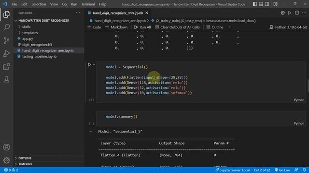The width and height of the screenshot is (309, 173).
Task: Click Clear Outputs of All Cells
Action: coord(177,27)
